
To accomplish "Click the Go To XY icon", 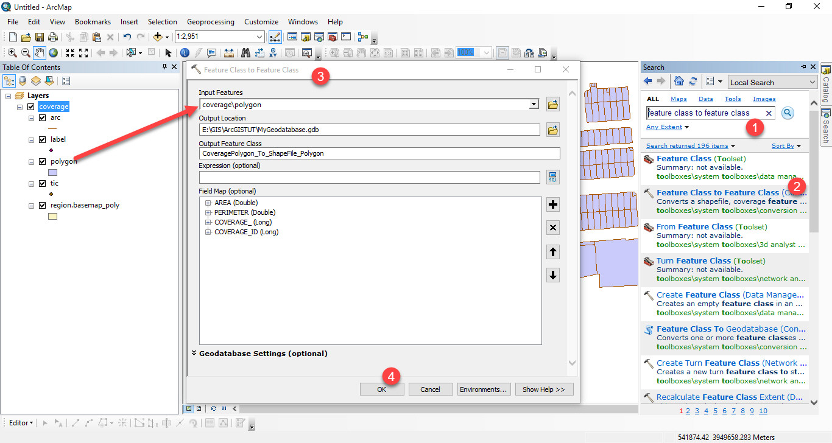I will (273, 53).
